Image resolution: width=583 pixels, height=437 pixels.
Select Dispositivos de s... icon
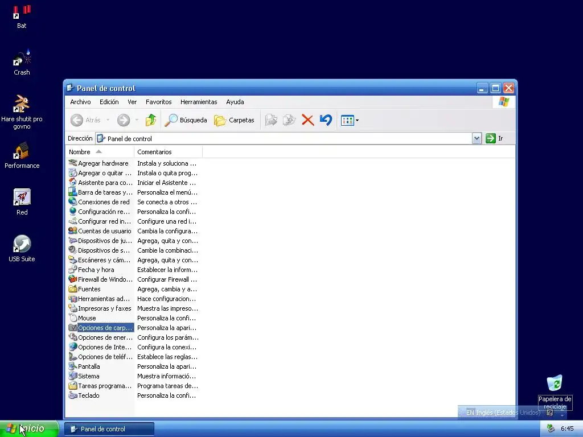[73, 250]
